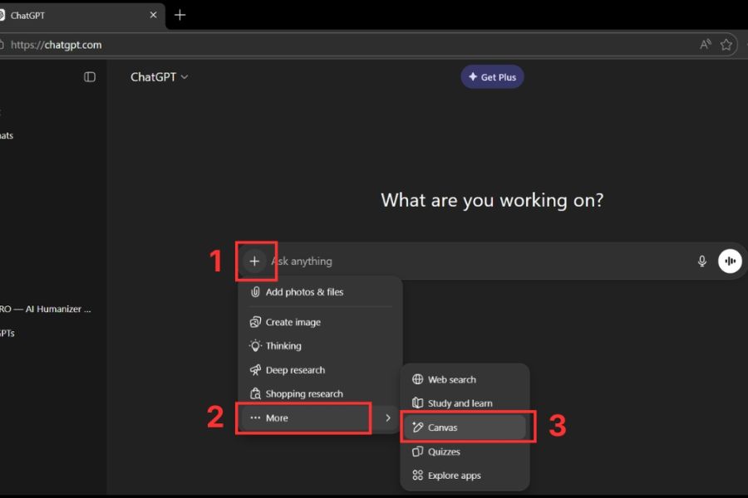Viewport: 748px width, 498px height.
Task: Select Deep research option
Action: (x=295, y=370)
